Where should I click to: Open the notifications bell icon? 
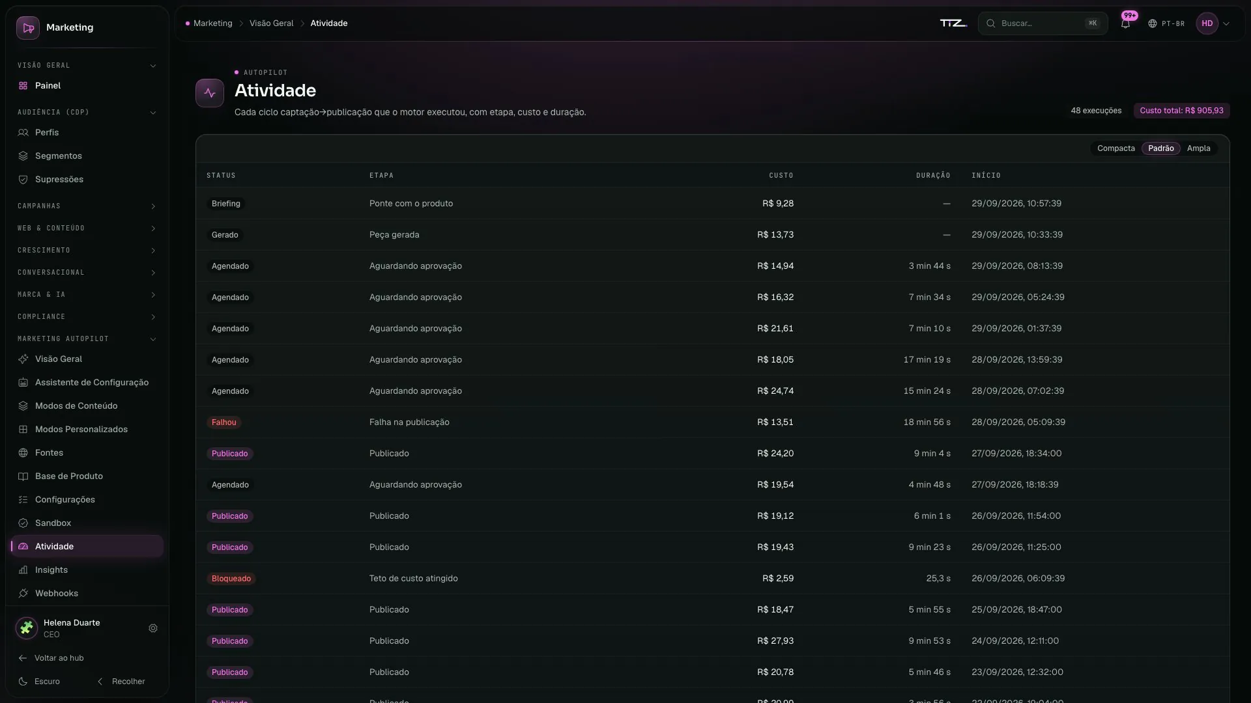[1125, 23]
